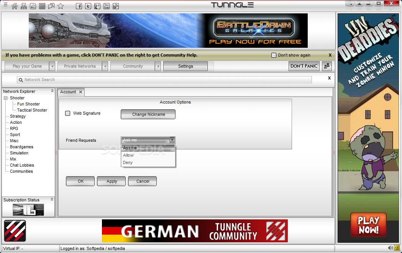Open the BattleDawn Galaxies banner ad
The width and height of the screenshot is (402, 253).
[168, 31]
